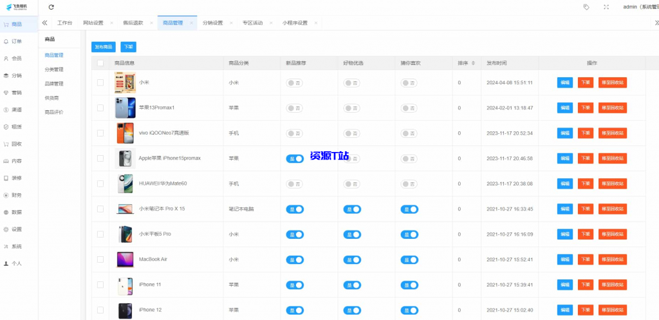Viewport: 659px width, 320px height.
Task: Close the 售后退款 tab
Action: (x=151, y=23)
